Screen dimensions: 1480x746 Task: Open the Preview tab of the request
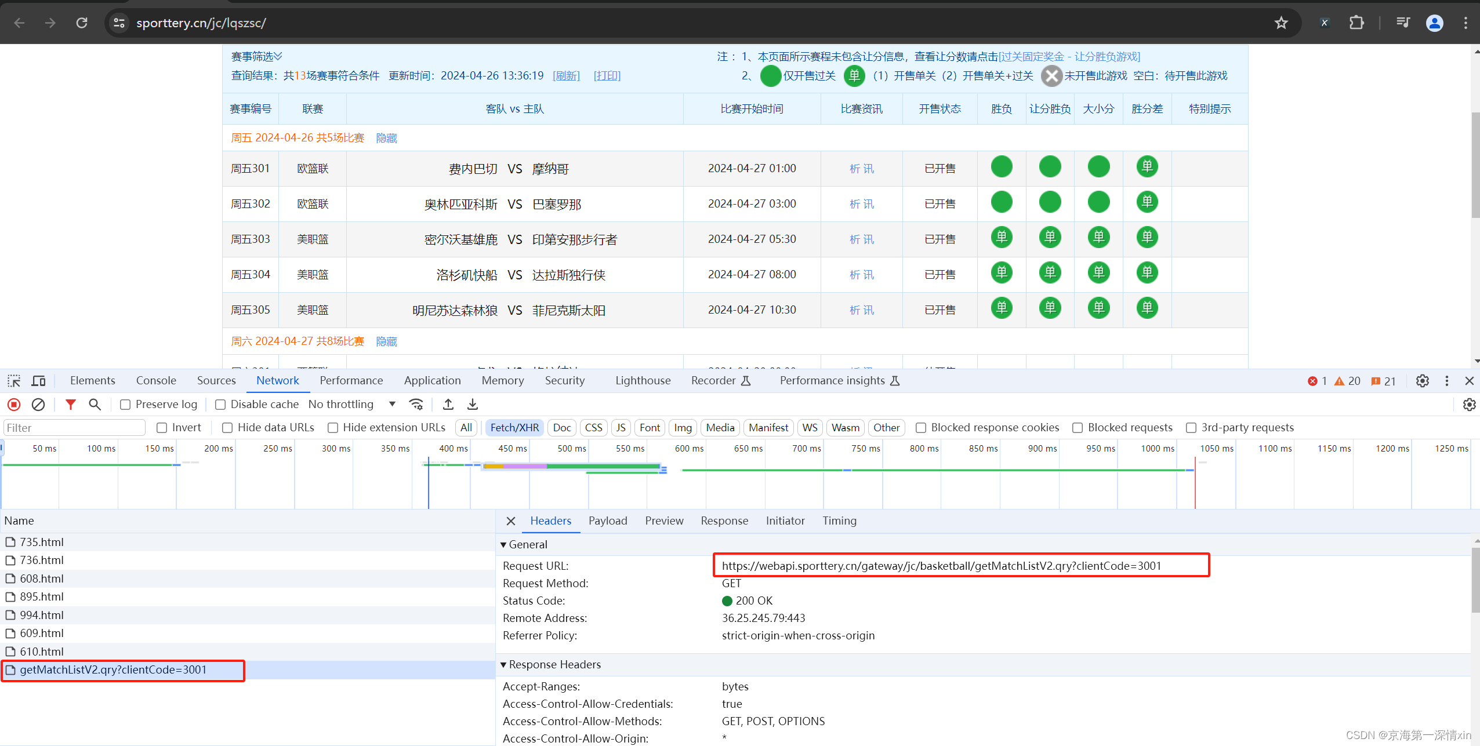[664, 521]
